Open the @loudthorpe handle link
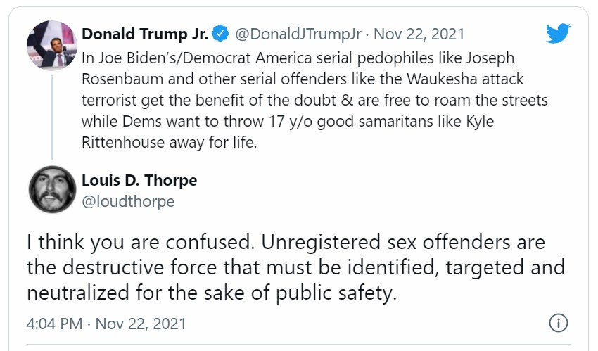The height and width of the screenshot is (351, 598). [x=128, y=201]
